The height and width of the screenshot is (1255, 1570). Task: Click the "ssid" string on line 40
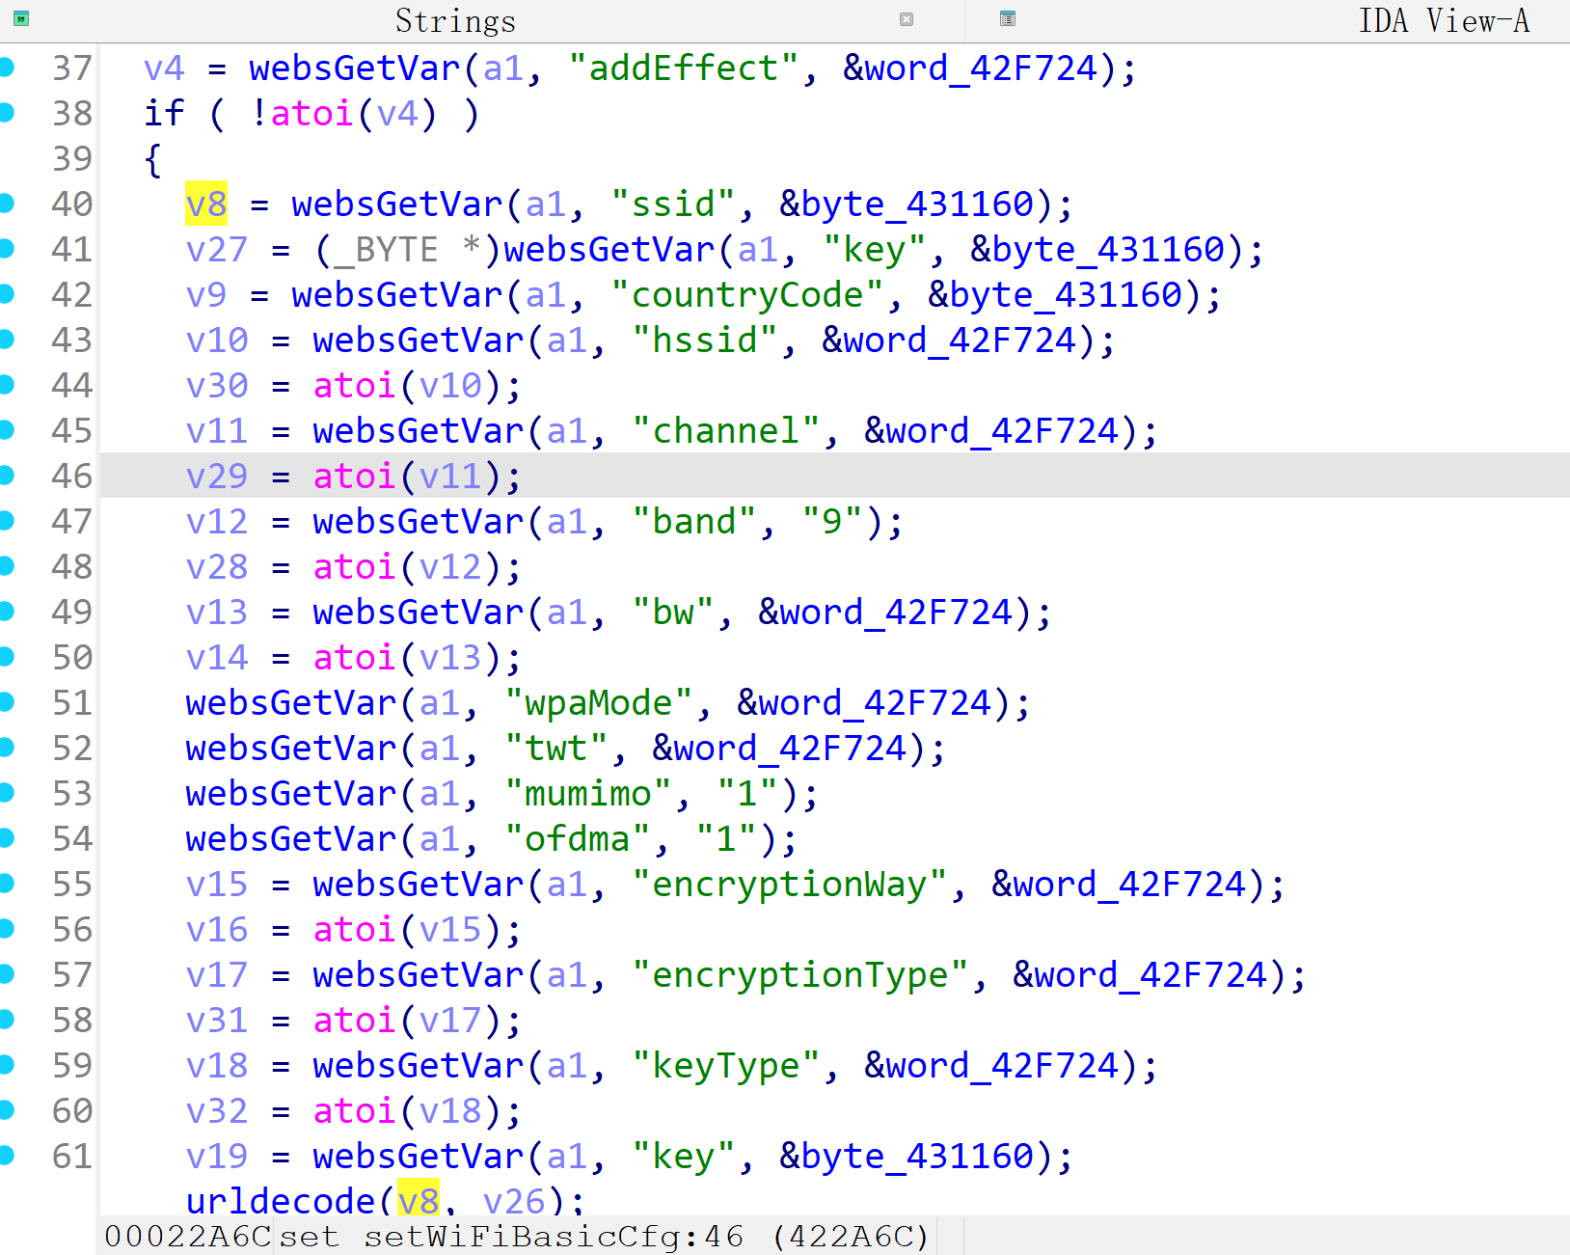point(673,204)
